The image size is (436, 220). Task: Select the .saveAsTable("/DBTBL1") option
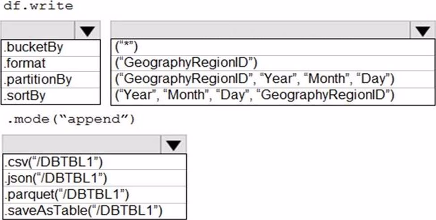(x=84, y=210)
